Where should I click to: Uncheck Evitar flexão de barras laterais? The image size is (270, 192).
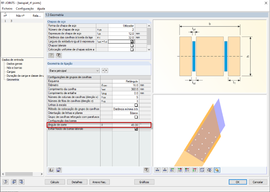coord(136,129)
